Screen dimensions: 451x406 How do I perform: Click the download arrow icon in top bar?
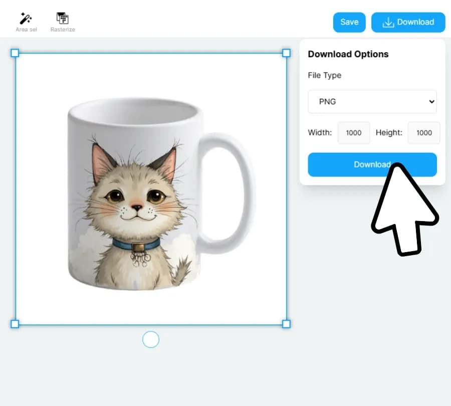pos(388,22)
